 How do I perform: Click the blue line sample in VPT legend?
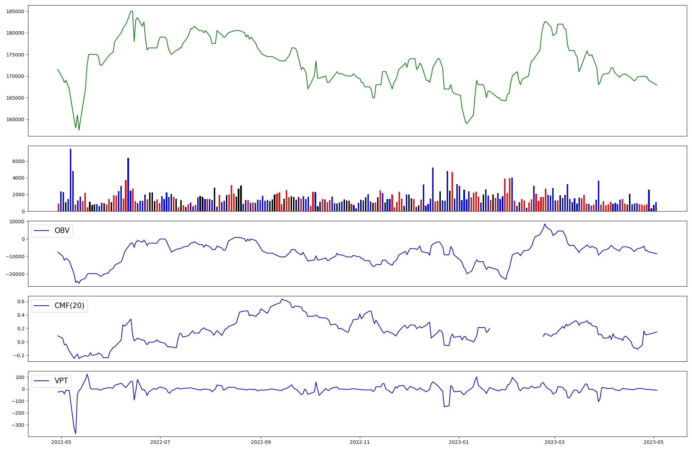[42, 381]
